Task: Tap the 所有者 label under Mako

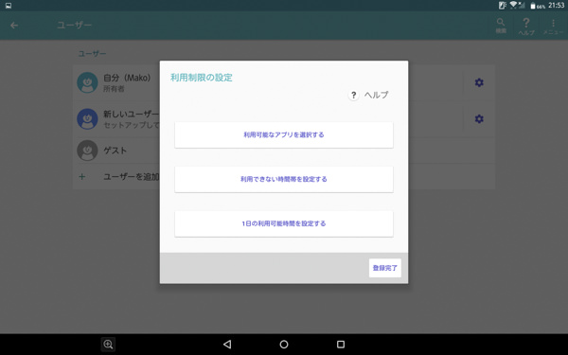Action: pyautogui.click(x=114, y=89)
